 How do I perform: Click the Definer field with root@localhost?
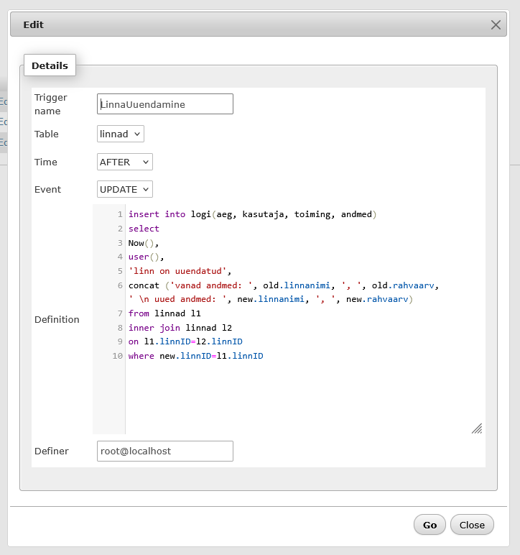pyautogui.click(x=165, y=451)
